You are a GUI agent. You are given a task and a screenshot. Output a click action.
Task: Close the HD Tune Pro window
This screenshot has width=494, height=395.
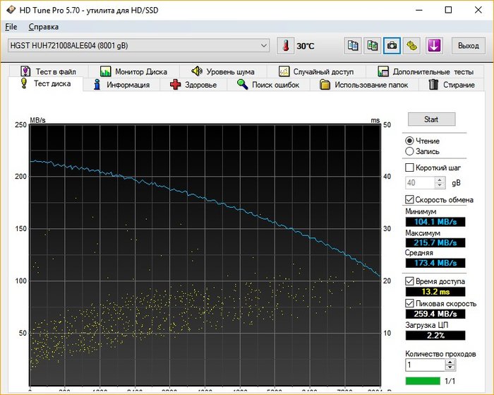478,10
